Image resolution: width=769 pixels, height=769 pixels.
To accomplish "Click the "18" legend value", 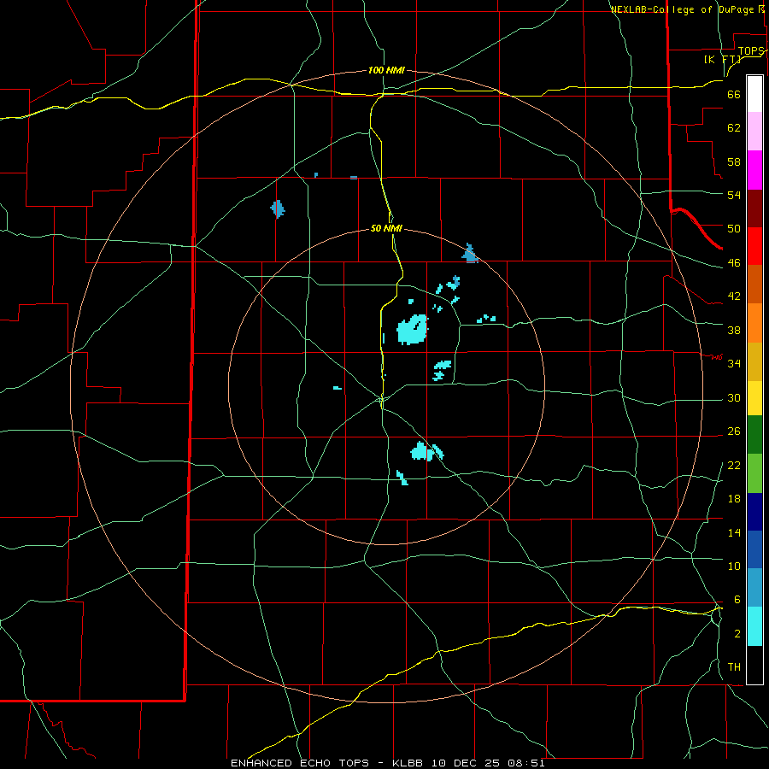I will 734,499.
